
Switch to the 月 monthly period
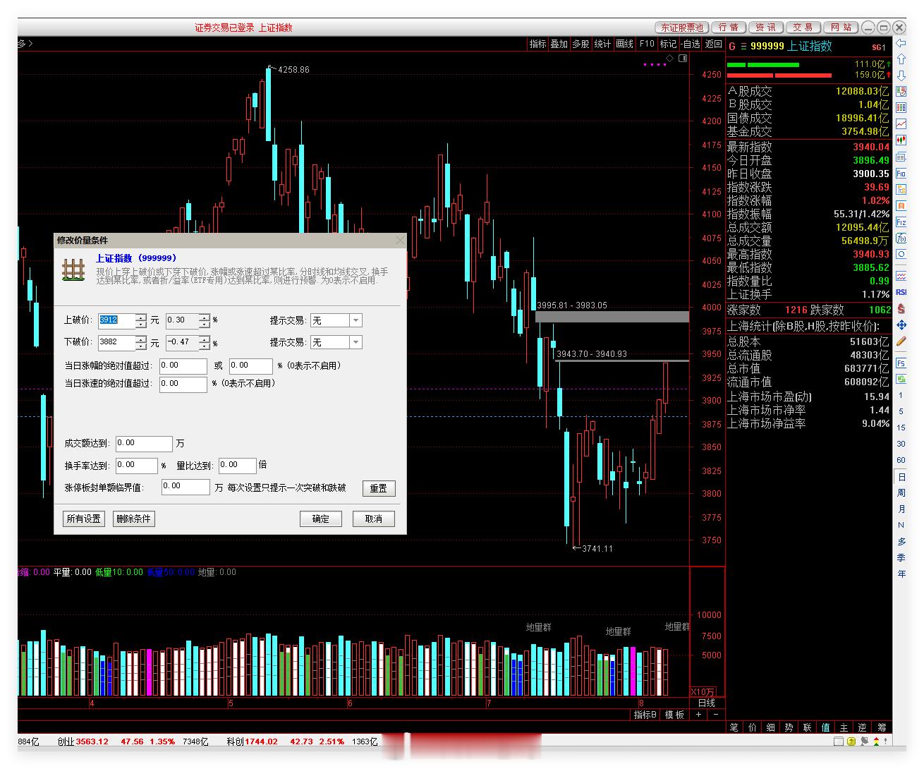pyautogui.click(x=901, y=509)
